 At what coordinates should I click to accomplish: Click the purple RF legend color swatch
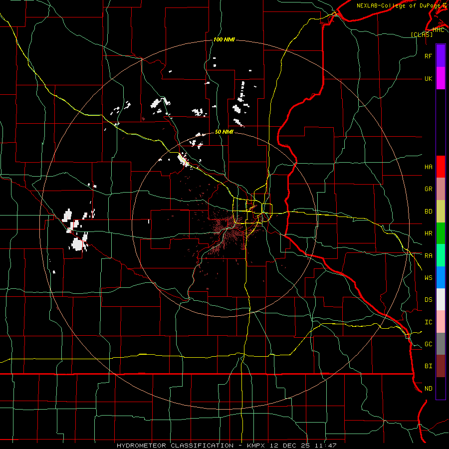441,56
